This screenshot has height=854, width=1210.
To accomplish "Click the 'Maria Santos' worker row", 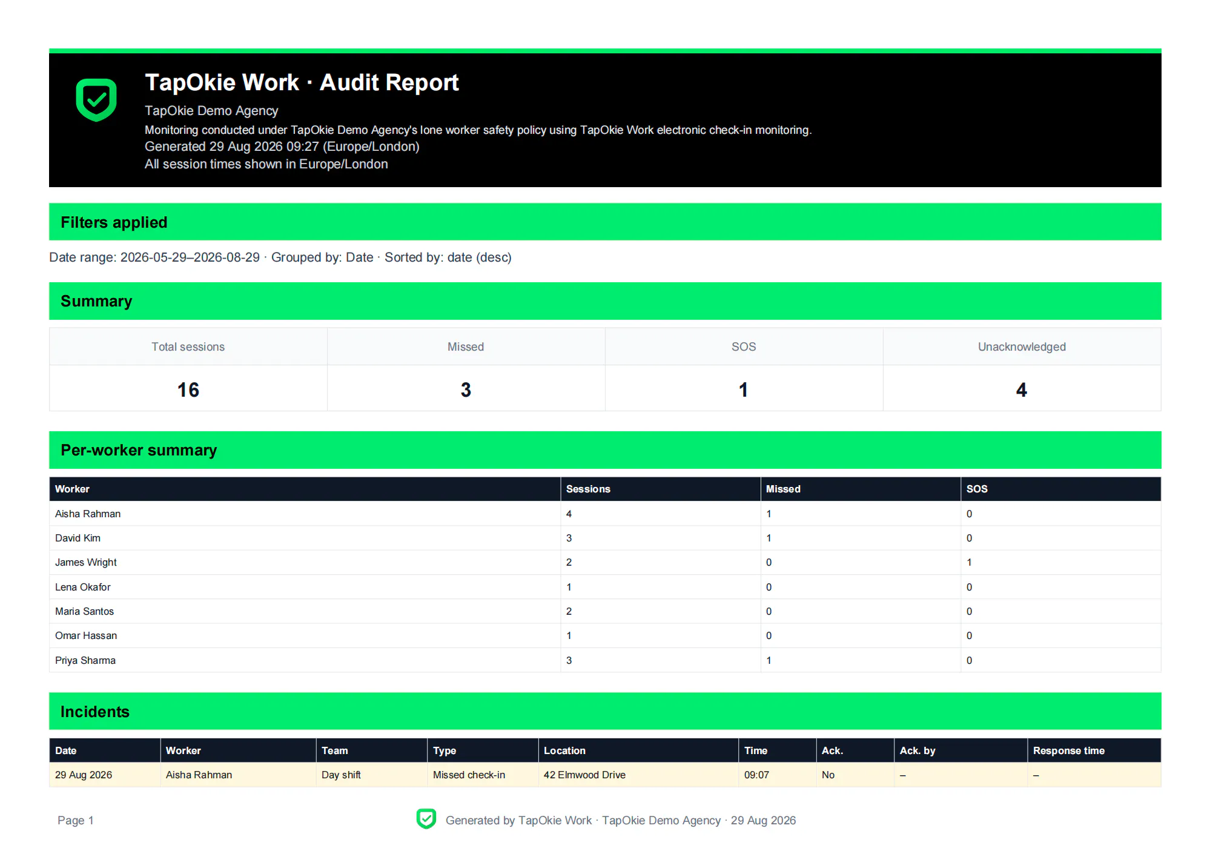I will 605,611.
